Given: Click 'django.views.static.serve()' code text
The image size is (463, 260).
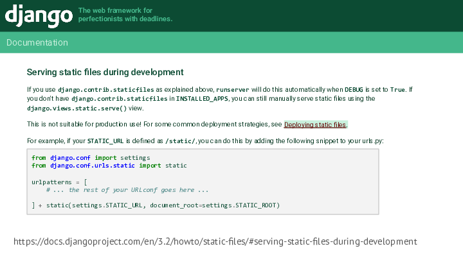Looking at the screenshot, I should tap(77, 108).
